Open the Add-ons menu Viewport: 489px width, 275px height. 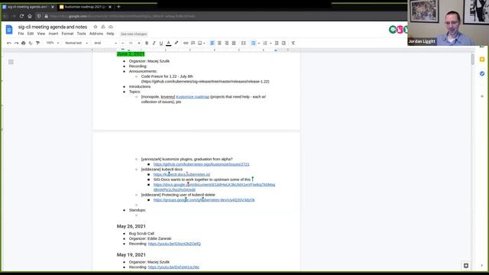[x=96, y=34]
